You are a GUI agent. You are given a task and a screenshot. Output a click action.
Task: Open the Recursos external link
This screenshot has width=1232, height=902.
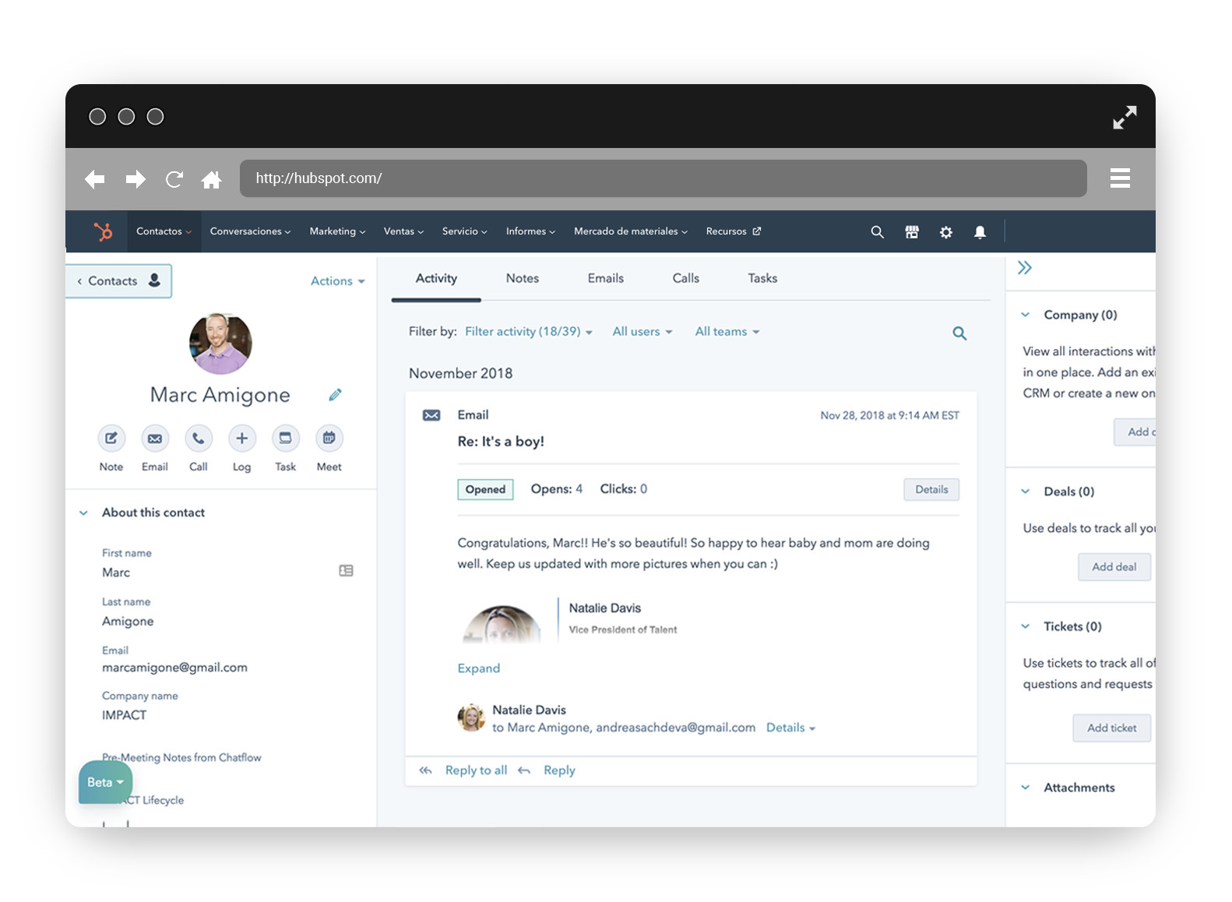click(733, 231)
